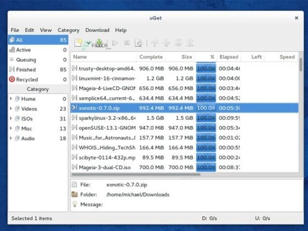Select the sparkylinux-3.2-x86_64 download row

(x=184, y=118)
